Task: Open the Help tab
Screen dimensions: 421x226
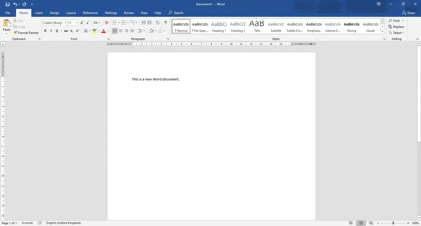Action: click(x=158, y=13)
